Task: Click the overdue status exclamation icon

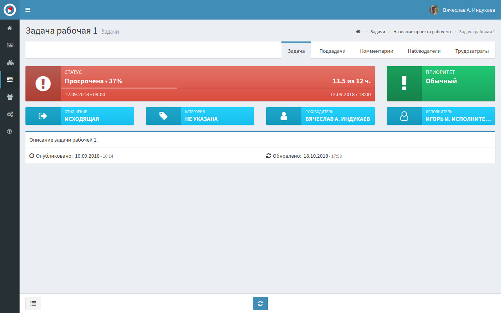Action: [x=43, y=84]
